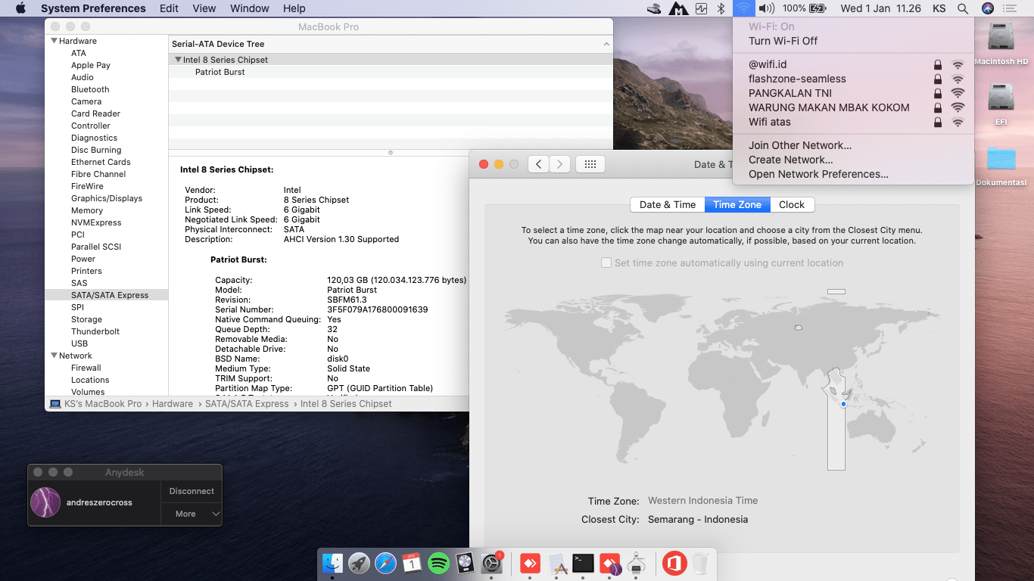Open Terminal icon in the Dock
Screen dimensions: 1034x581
tap(583, 563)
